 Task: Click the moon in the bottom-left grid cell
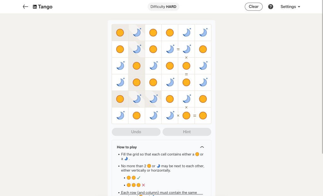pos(120,115)
